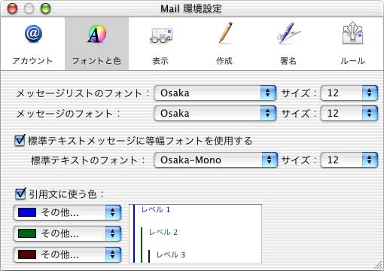Open the 作成 (Composing) pencil icon
This screenshot has width=384, height=271.
(x=225, y=33)
